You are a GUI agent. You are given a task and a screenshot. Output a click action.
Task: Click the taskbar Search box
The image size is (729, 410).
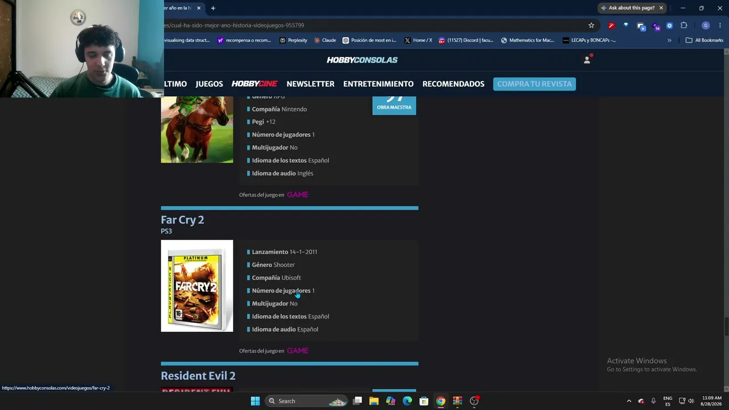(306, 401)
